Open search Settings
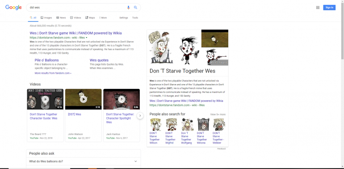 click(x=123, y=18)
